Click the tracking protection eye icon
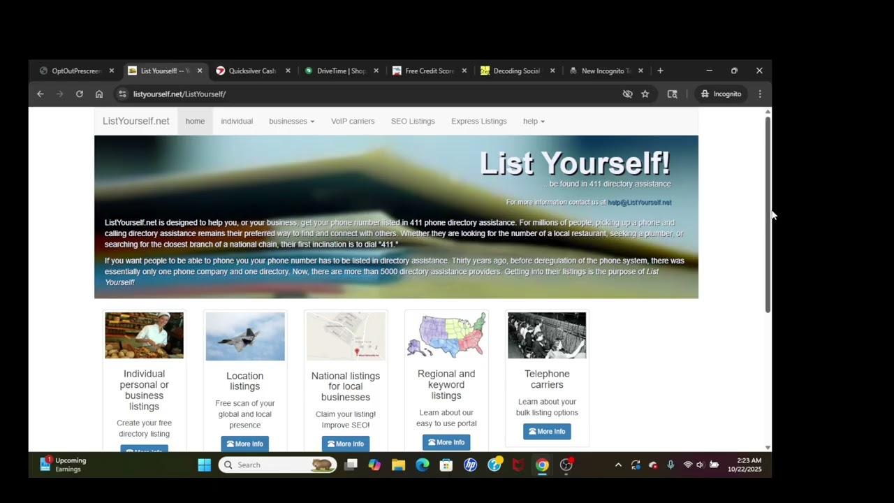The height and width of the screenshot is (503, 894). click(627, 94)
